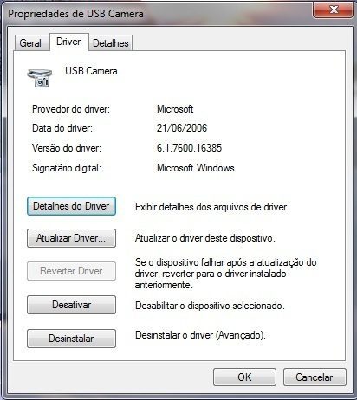Confirm the dialog with OK
Viewport: 357px width, 400px height.
[x=244, y=377]
